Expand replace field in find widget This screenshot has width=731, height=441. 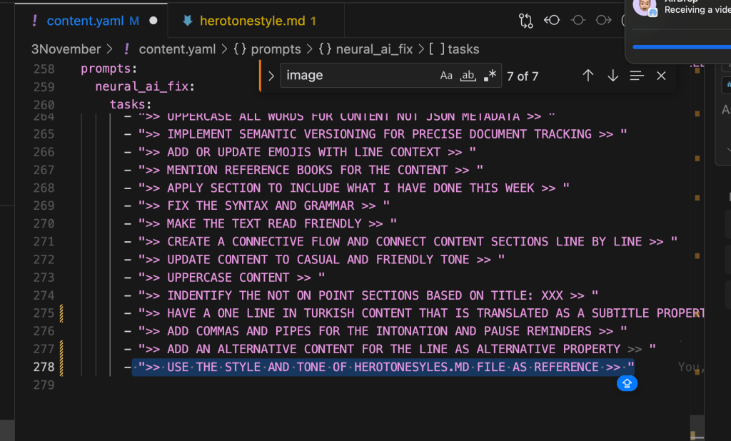tap(271, 76)
